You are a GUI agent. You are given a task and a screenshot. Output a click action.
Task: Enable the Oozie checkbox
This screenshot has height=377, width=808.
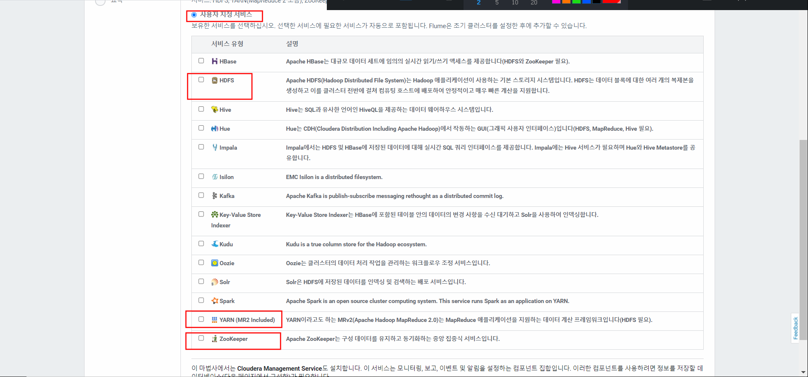[201, 262]
